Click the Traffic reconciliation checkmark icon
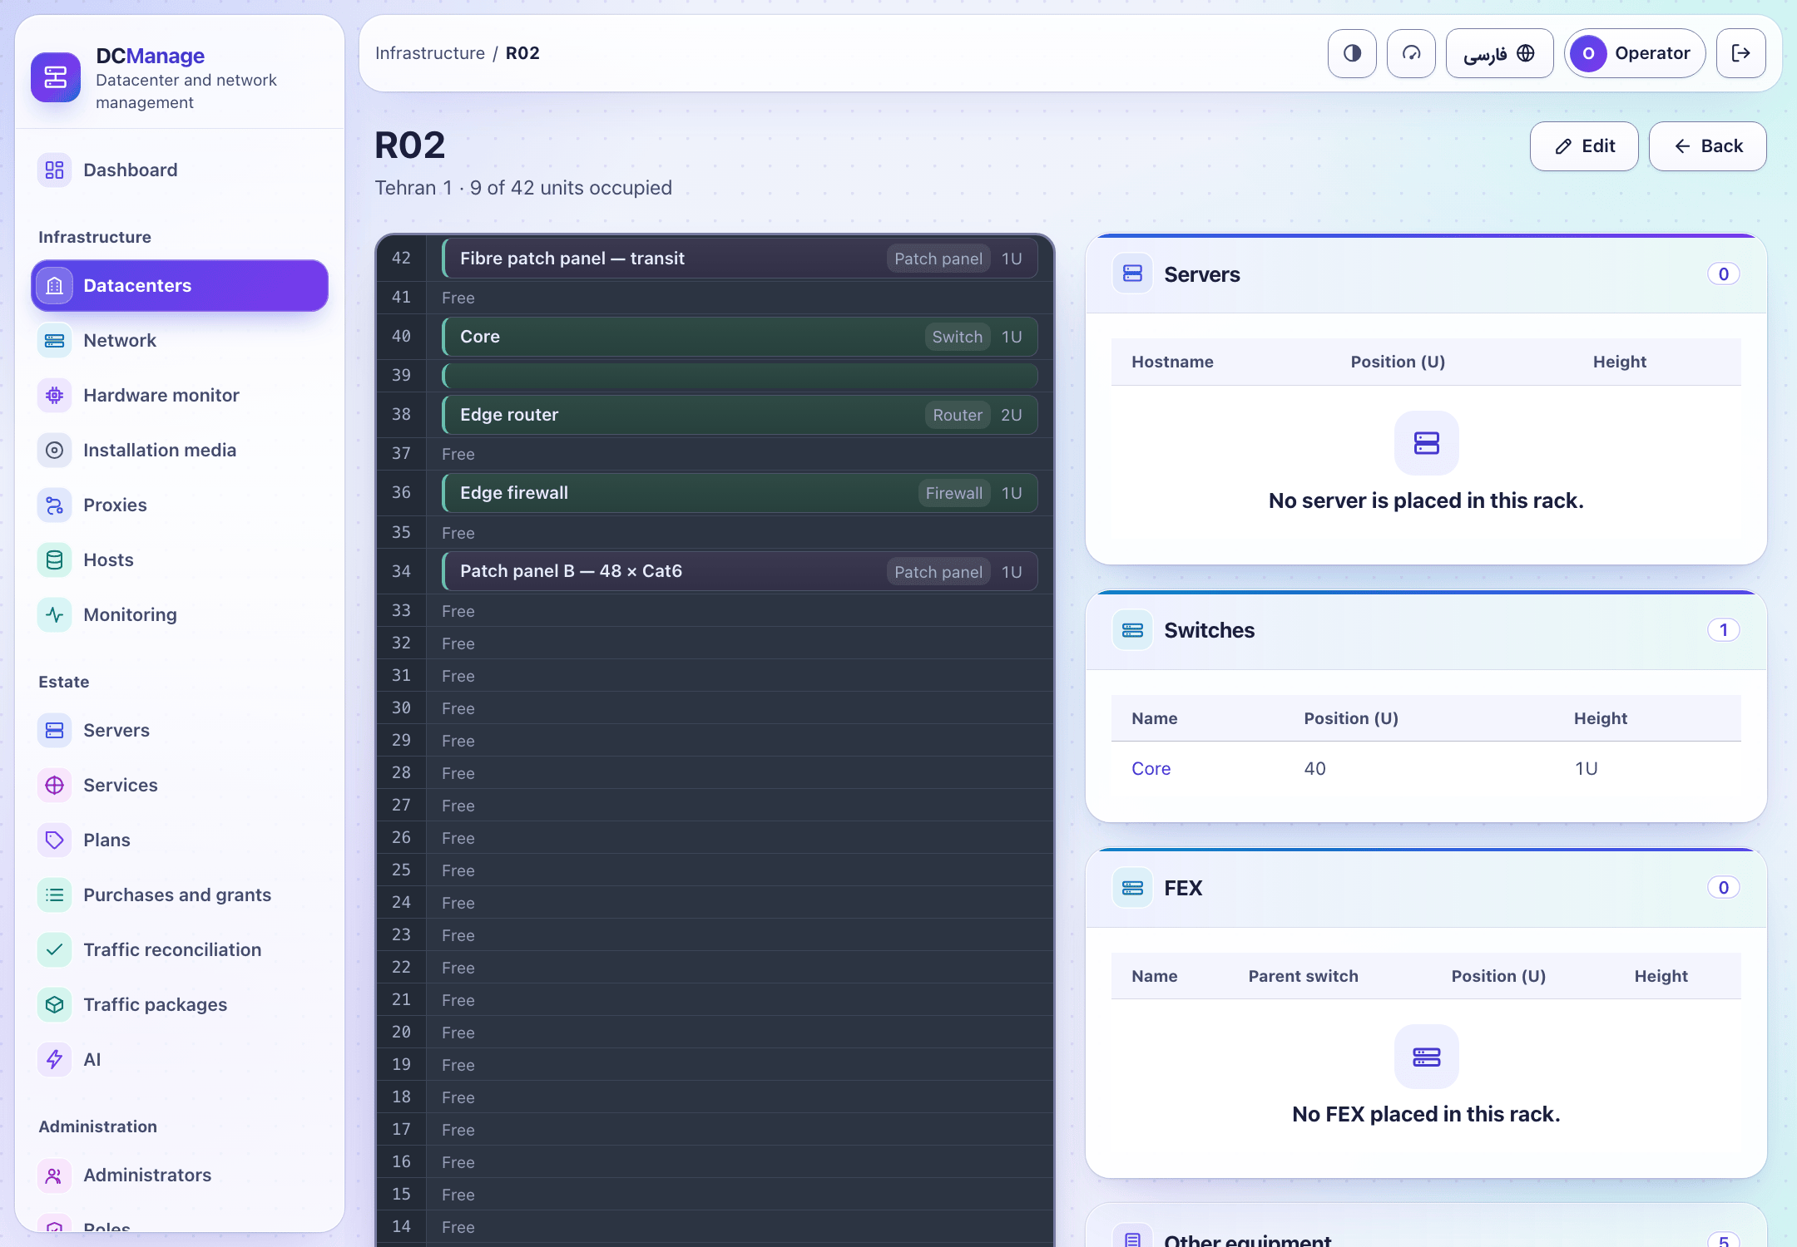 coord(55,949)
